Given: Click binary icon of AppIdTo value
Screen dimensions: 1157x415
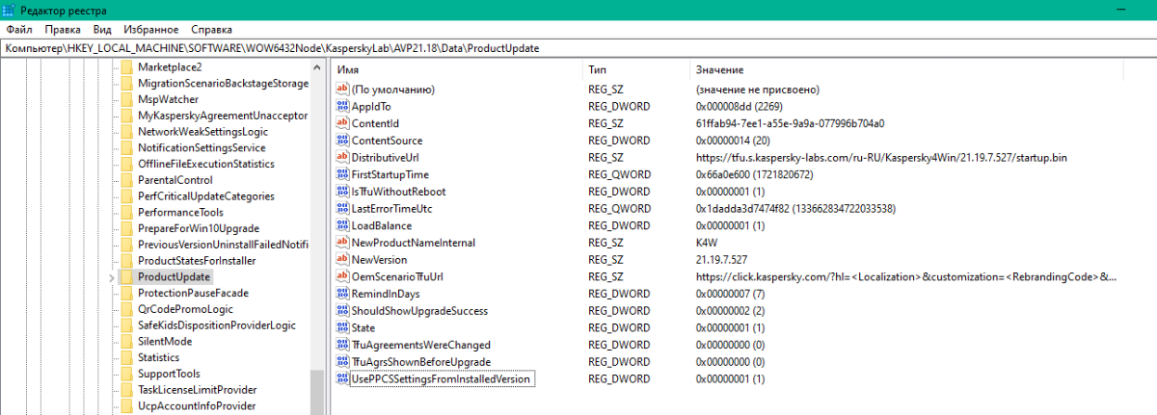Looking at the screenshot, I should (x=342, y=106).
